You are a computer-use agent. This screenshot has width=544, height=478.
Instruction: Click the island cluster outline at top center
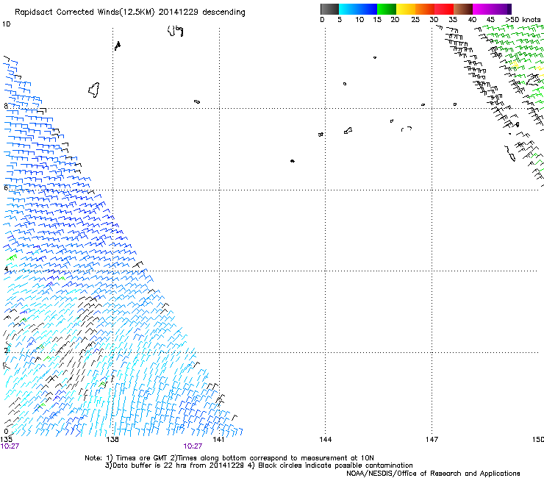tap(175, 31)
